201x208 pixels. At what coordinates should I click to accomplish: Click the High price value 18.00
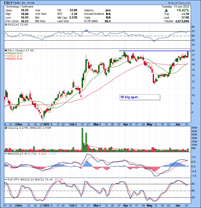pos(25,14)
